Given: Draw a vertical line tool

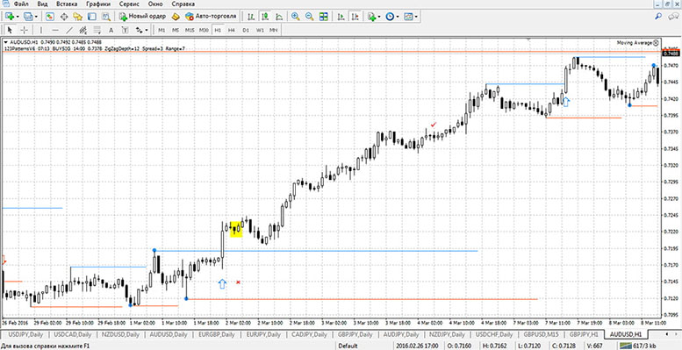Looking at the screenshot, I should [x=41, y=30].
